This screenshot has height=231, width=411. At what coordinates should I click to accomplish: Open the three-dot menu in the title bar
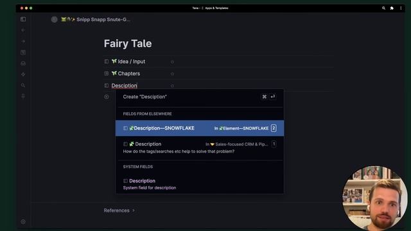tap(401, 8)
